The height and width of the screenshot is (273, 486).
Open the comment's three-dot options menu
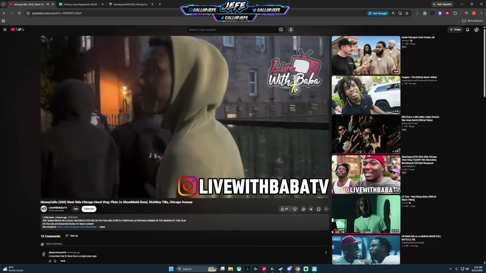coord(326,253)
